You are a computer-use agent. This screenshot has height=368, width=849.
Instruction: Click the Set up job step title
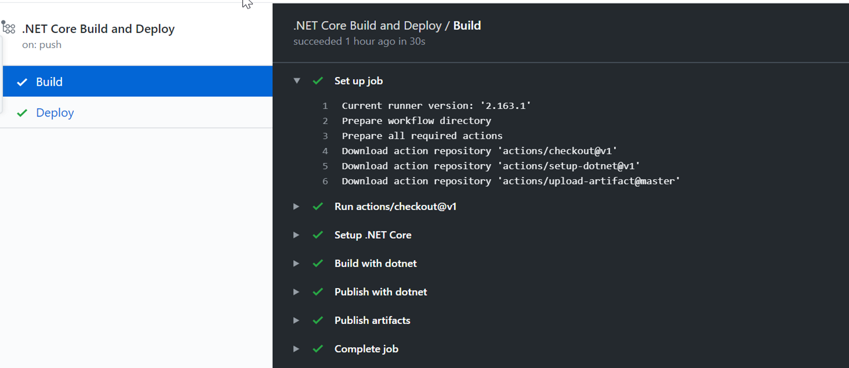click(358, 81)
